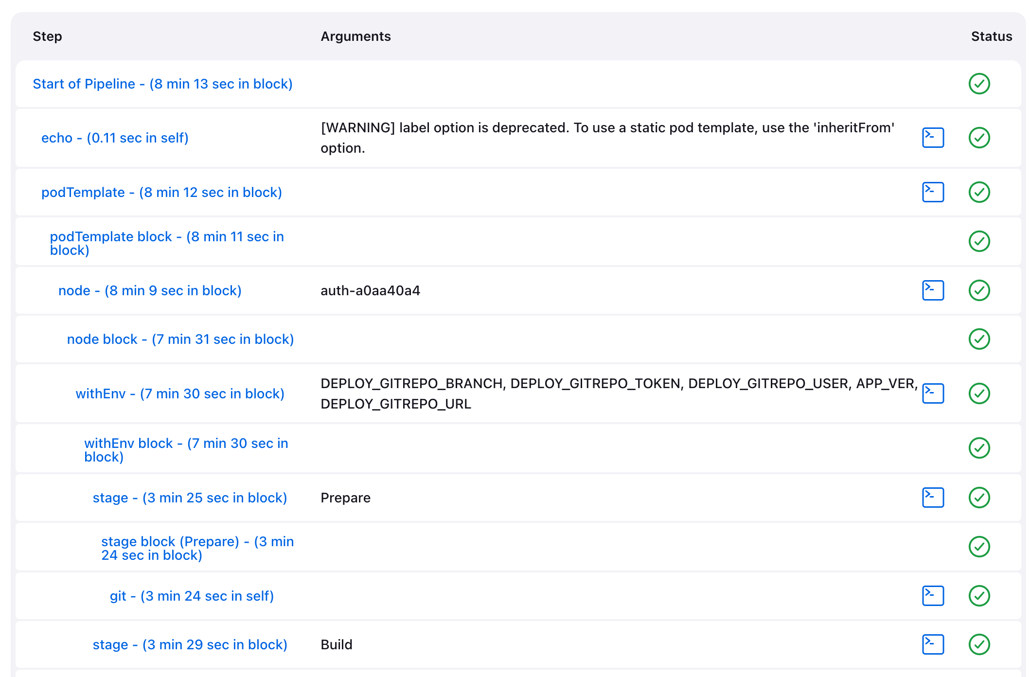Open console log icon for podTemplate step
1031x677 pixels.
tap(933, 192)
